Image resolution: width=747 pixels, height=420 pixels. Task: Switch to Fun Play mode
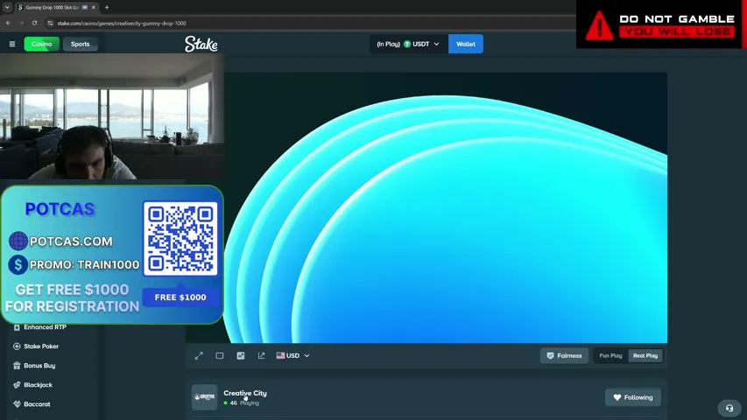[x=610, y=356]
